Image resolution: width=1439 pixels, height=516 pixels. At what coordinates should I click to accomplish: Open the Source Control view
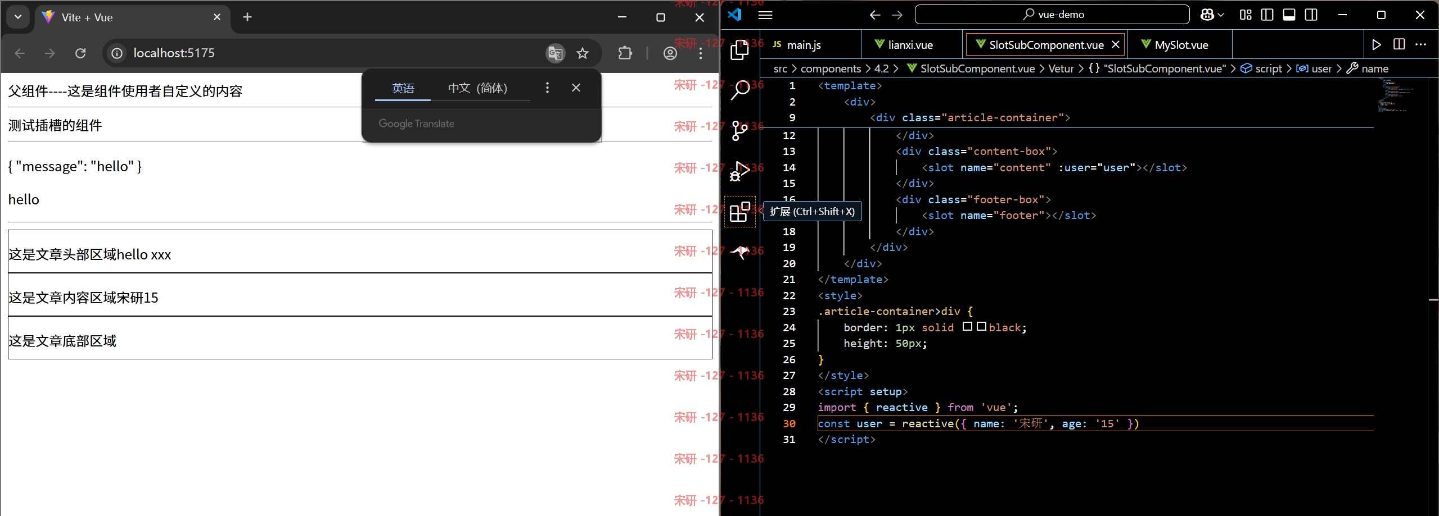point(739,130)
